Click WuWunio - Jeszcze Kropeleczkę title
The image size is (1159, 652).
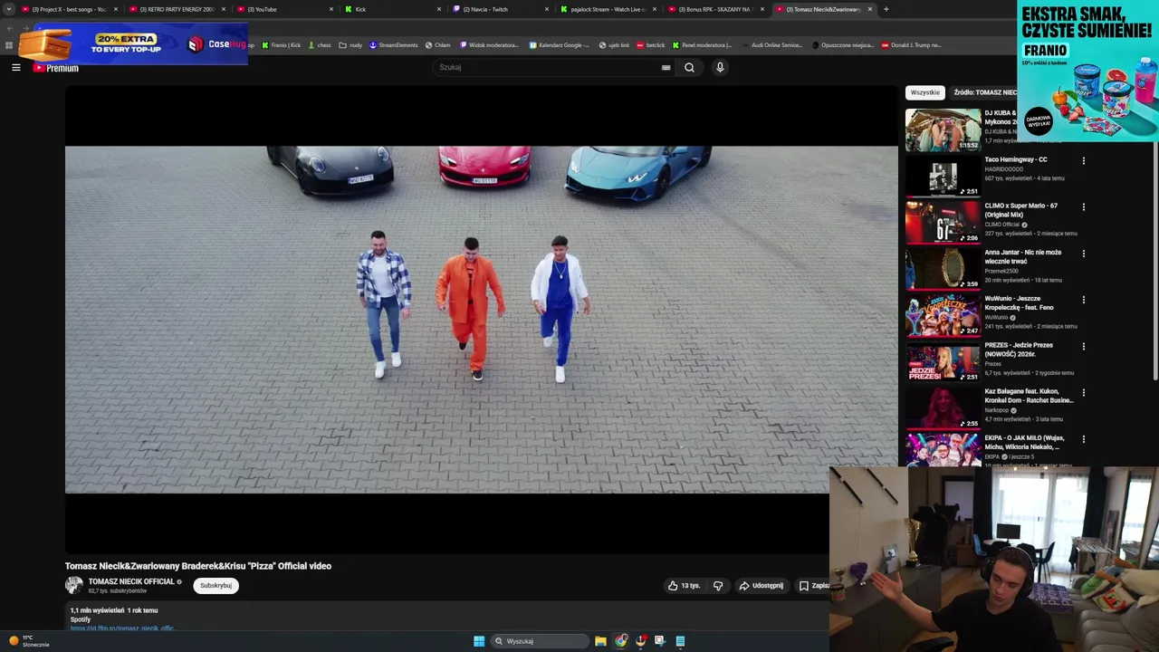1020,303
